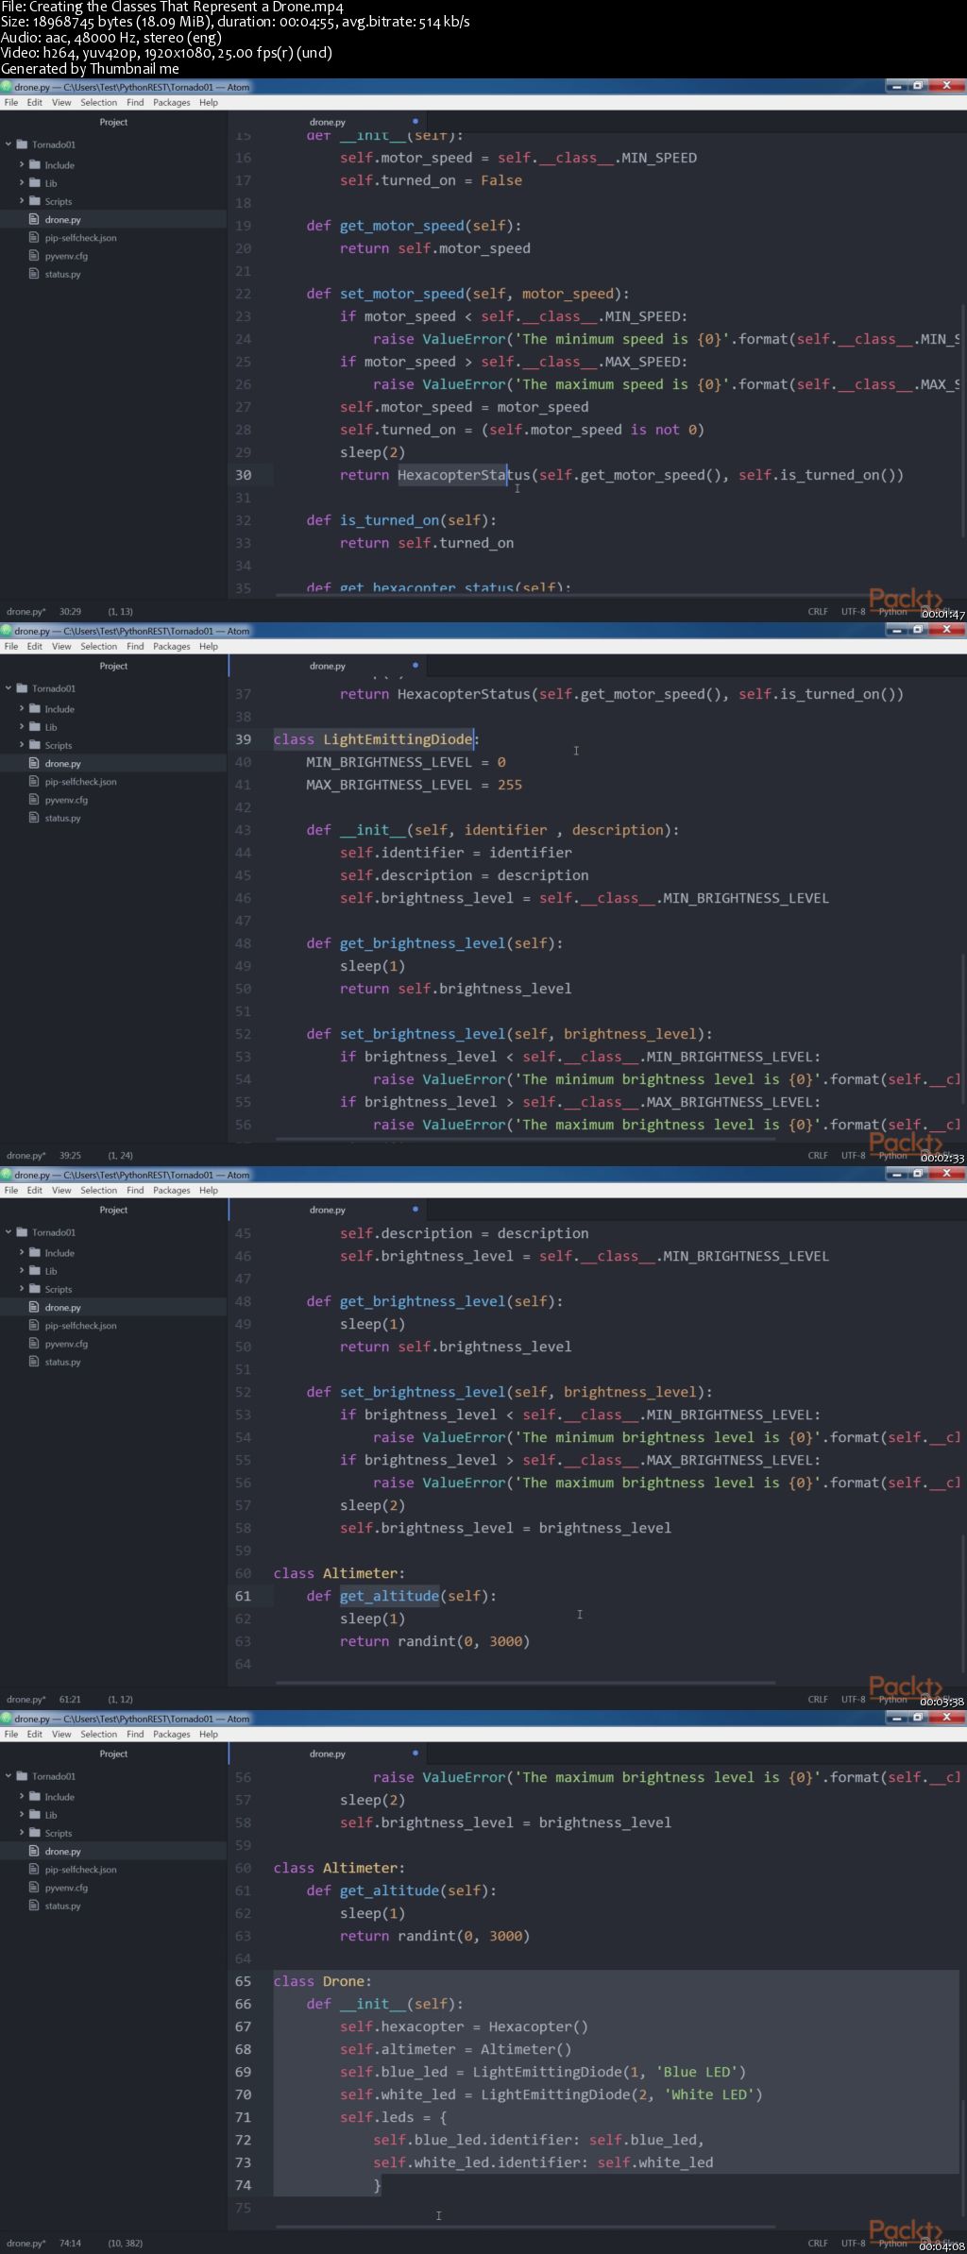Click modified dot on 00:01:47 drone.py tab

(x=415, y=121)
